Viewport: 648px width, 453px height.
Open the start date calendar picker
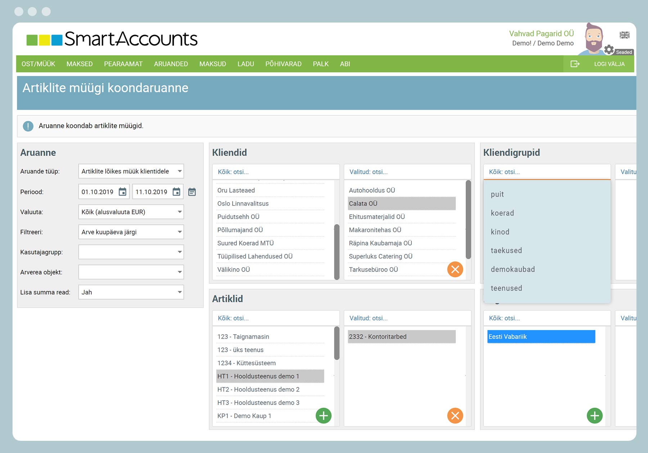click(x=122, y=192)
